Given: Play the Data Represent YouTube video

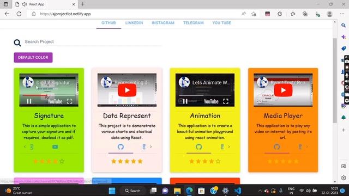Looking at the screenshot, I should click(x=127, y=90).
